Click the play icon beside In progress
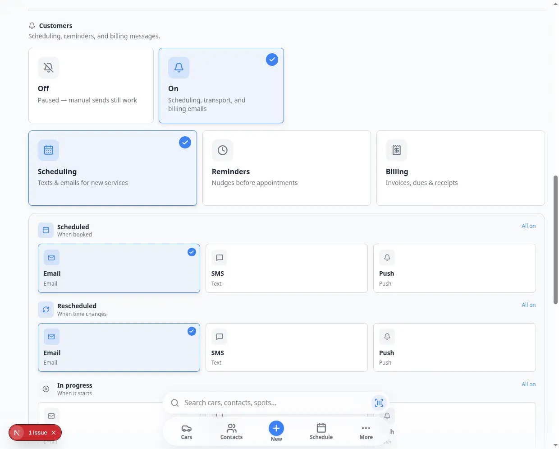Viewport: 559px width, 449px height. pyautogui.click(x=46, y=389)
